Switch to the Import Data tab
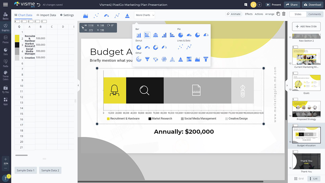Screen dimensions: 325x183 (46, 15)
